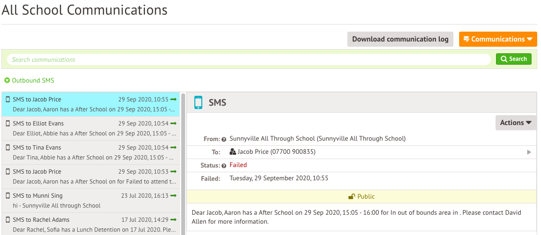Screen dimensions: 541x235
Task: Click the Search communications input field
Action: click(x=248, y=59)
